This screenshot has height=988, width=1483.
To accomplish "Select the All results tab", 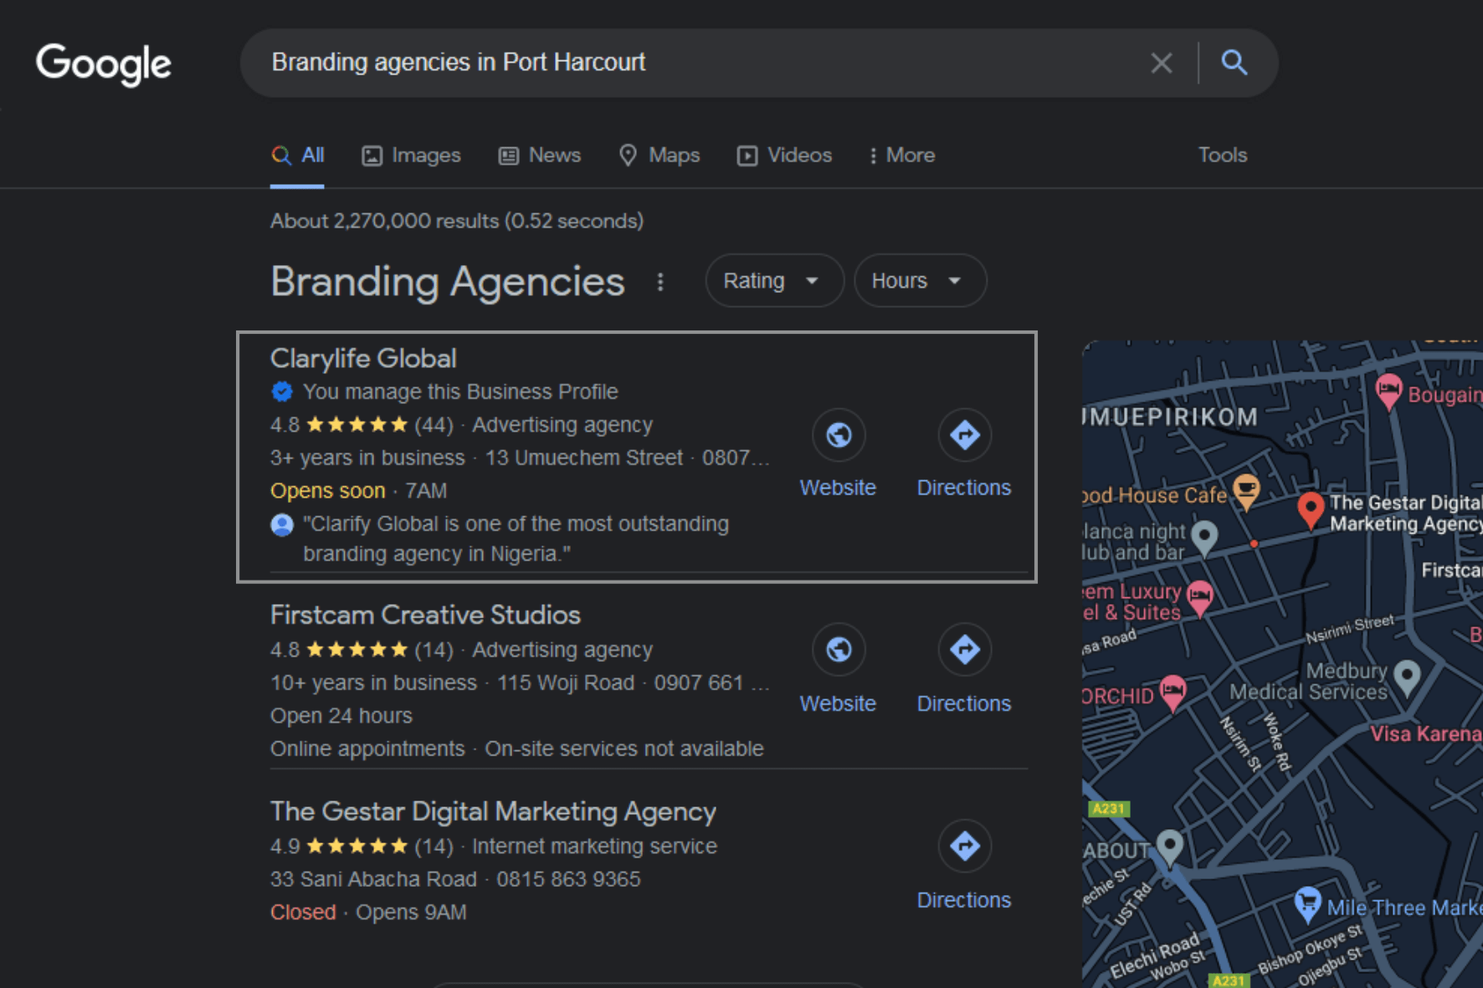I will point(297,156).
